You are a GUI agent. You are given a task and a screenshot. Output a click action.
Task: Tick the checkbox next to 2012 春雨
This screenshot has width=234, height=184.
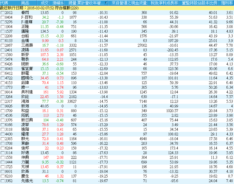pos(3,13)
